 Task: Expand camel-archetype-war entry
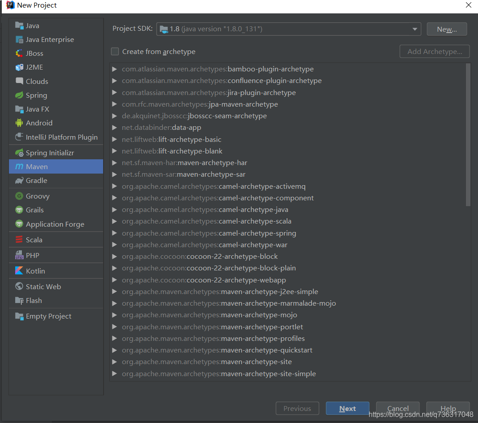click(x=114, y=245)
